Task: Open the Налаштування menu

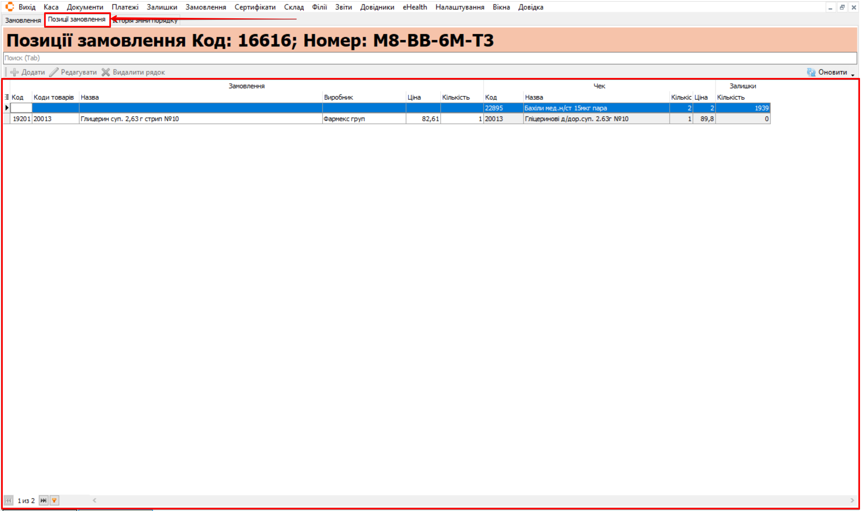Action: pyautogui.click(x=460, y=7)
